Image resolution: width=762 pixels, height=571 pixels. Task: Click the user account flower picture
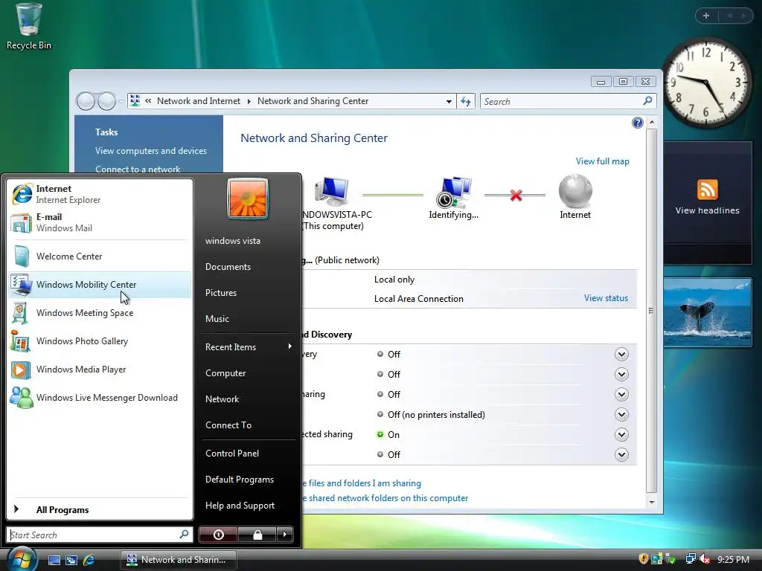pos(248,199)
